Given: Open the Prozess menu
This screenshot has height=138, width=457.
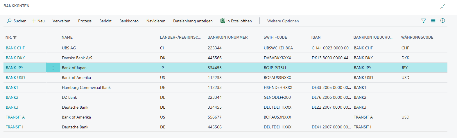Looking at the screenshot, I should click(x=85, y=21).
